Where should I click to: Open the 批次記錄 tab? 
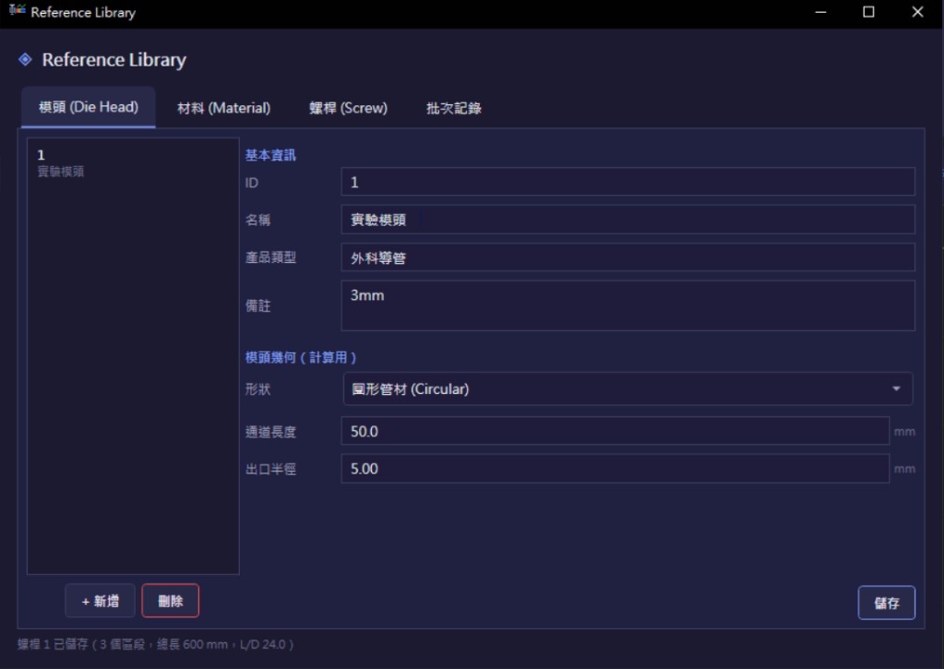[x=453, y=109]
